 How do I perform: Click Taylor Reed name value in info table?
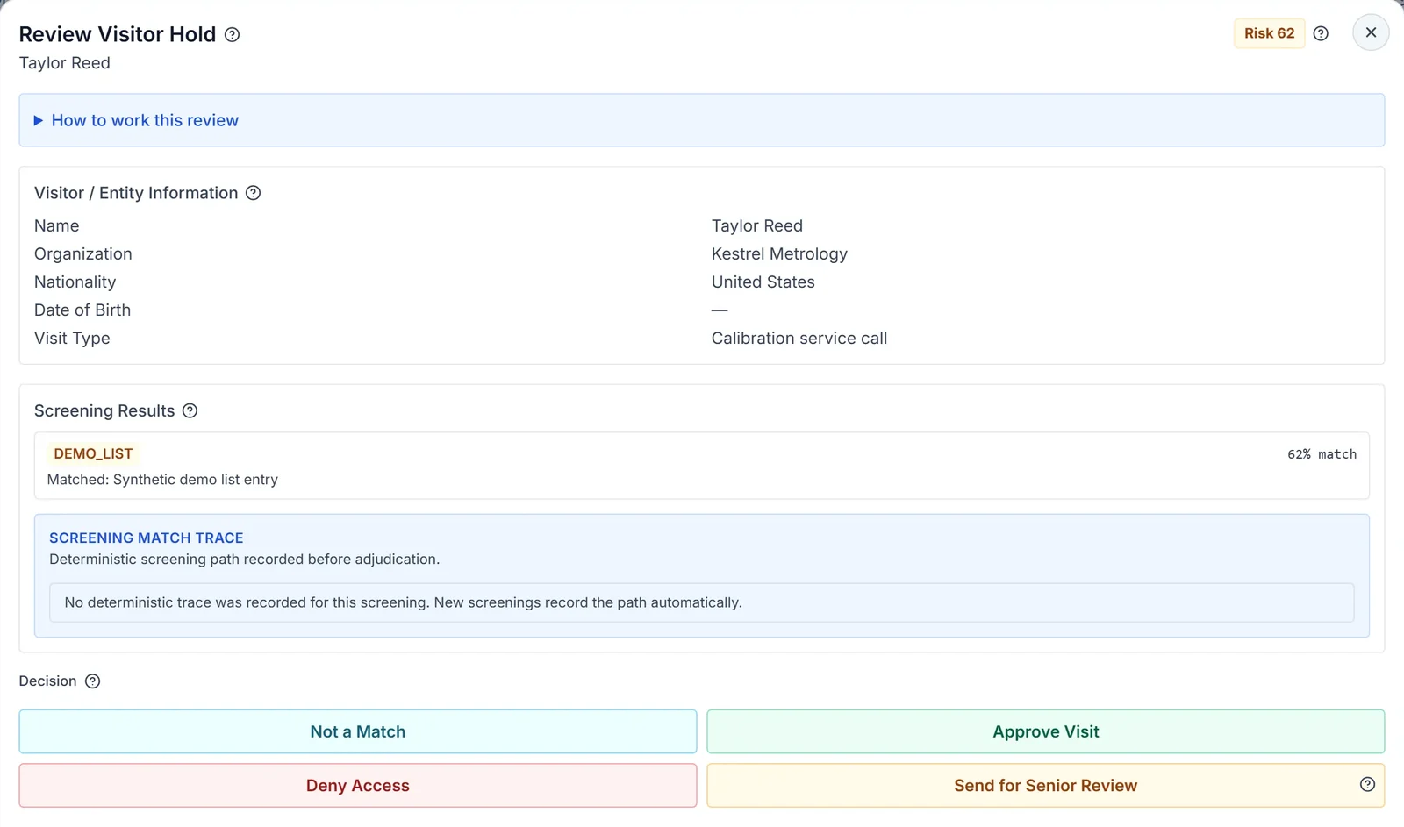(x=756, y=225)
